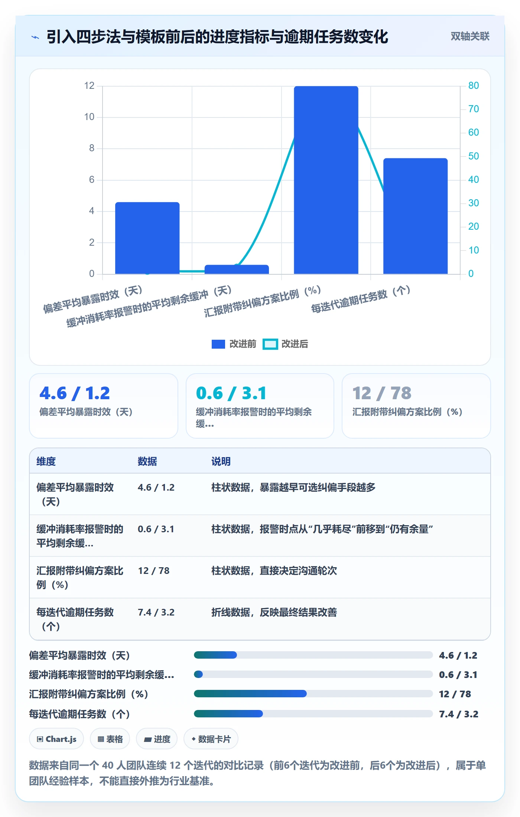This screenshot has height=817, width=520.
Task: Select the 进度 tag pill
Action: (x=157, y=739)
